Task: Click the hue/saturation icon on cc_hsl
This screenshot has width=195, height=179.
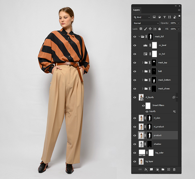Action: 145,54
